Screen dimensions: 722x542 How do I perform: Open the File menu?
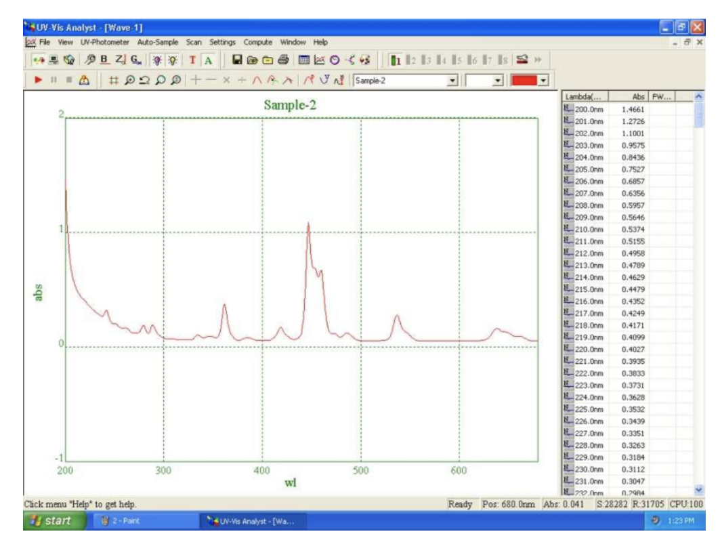(45, 43)
